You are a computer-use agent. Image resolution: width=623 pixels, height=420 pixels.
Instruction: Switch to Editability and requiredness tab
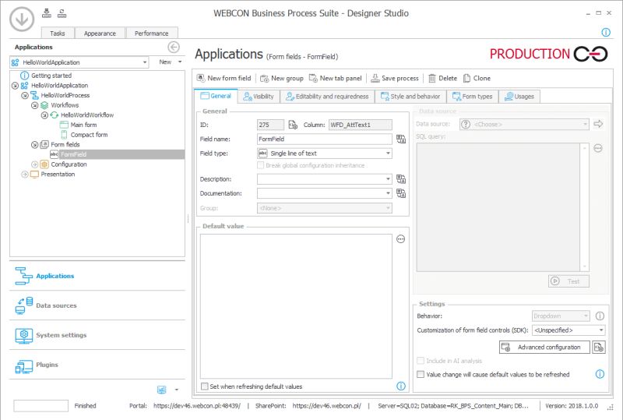coord(327,97)
